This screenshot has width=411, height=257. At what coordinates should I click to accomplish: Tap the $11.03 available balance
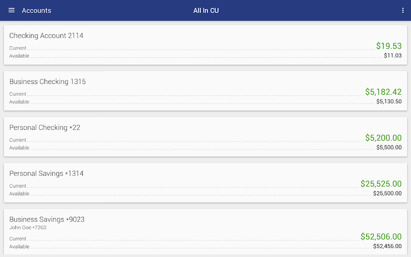[x=394, y=55]
